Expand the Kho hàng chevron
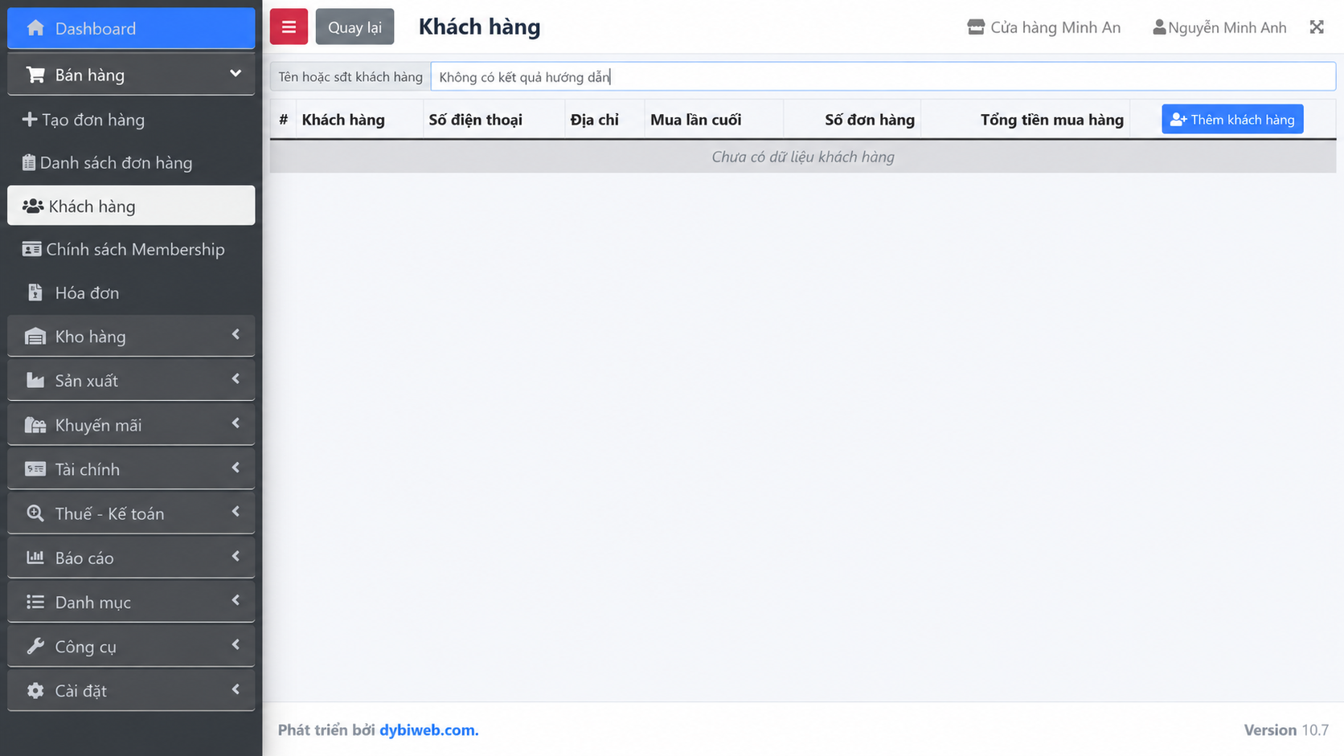The image size is (1344, 756). click(236, 334)
